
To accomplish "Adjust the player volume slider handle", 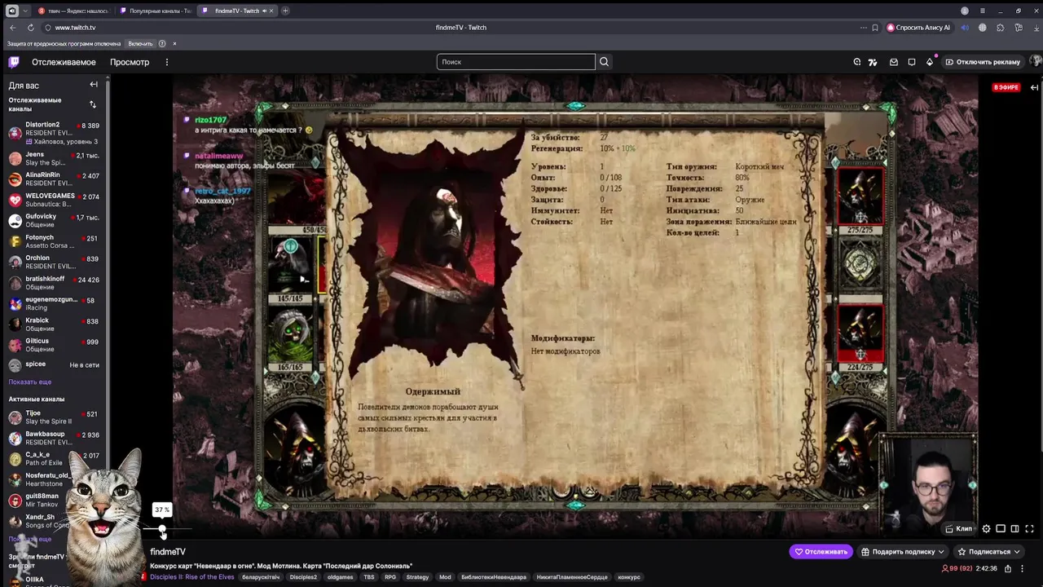I will (162, 531).
